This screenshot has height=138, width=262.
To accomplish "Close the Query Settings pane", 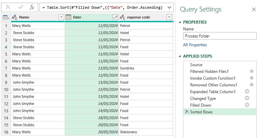I will click(254, 9).
